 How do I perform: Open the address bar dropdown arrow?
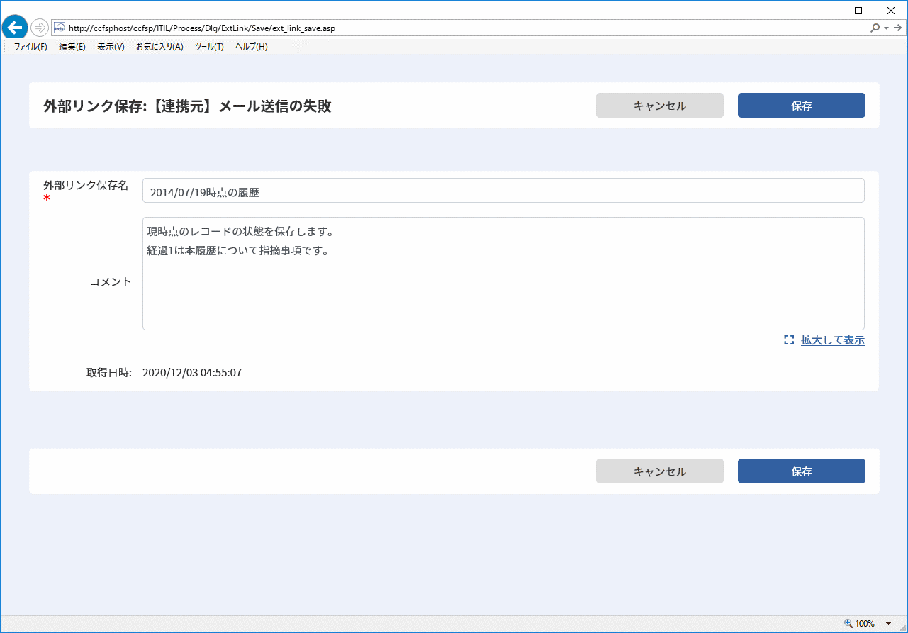pyautogui.click(x=886, y=28)
